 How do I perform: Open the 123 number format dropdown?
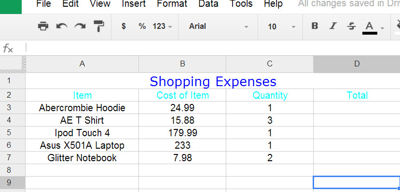(162, 26)
